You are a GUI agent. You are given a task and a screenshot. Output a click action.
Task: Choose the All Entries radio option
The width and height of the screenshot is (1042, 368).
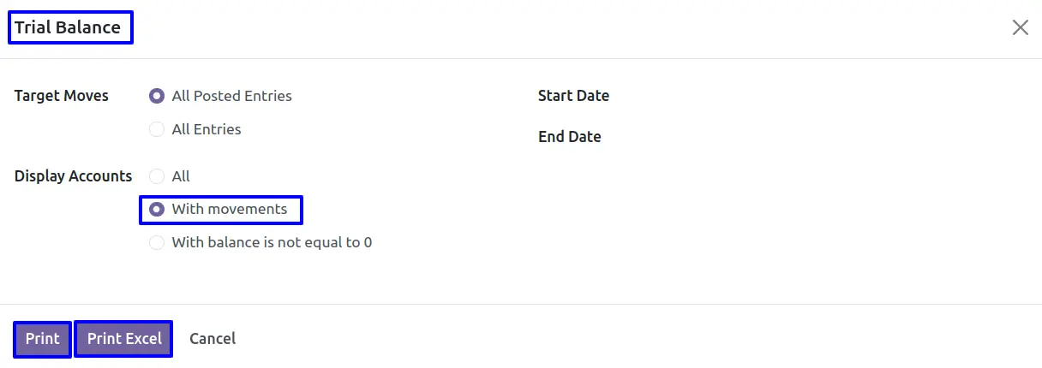point(157,129)
